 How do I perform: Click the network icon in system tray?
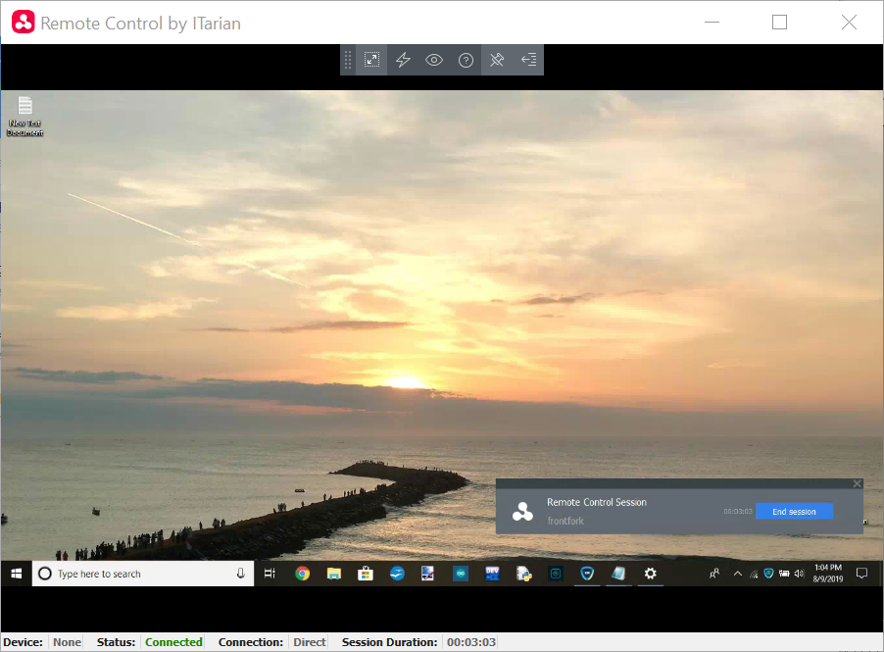(x=754, y=575)
